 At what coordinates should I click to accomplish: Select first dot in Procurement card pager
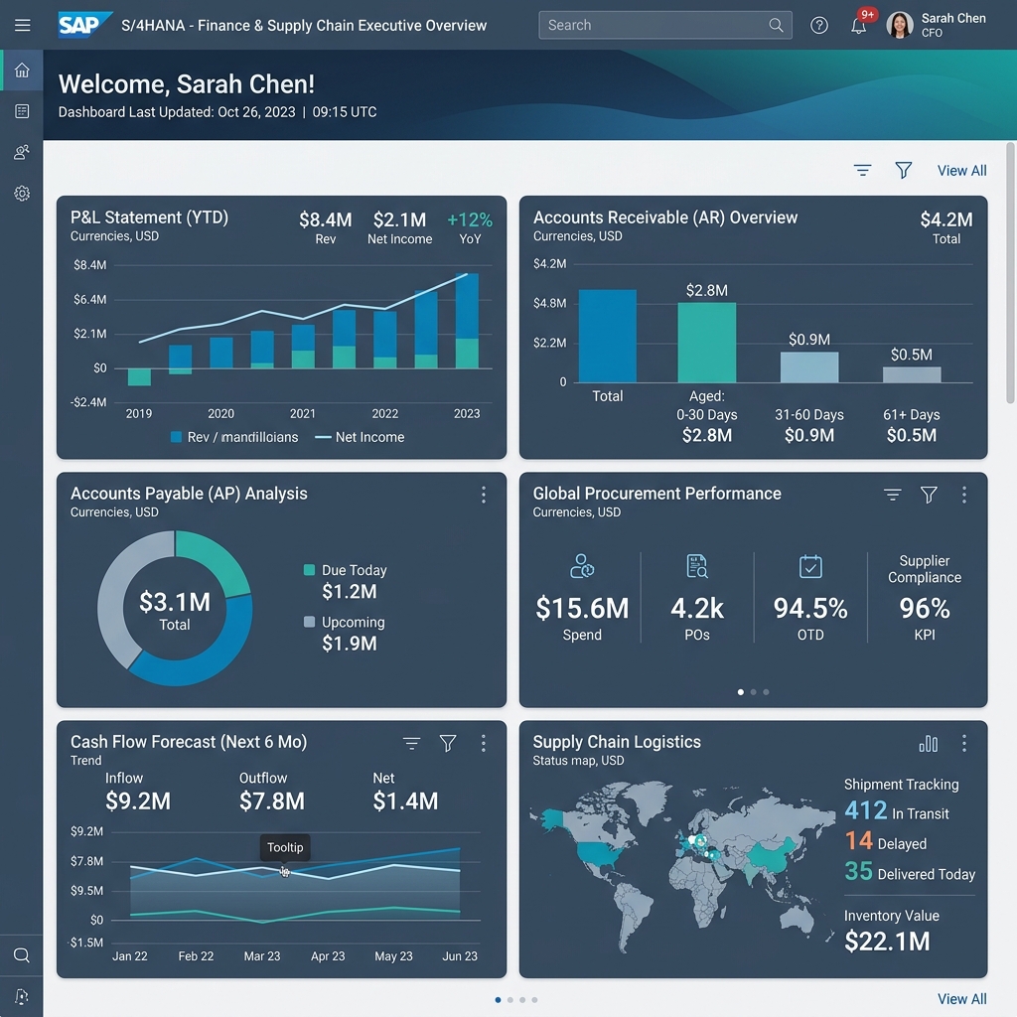pyautogui.click(x=741, y=692)
